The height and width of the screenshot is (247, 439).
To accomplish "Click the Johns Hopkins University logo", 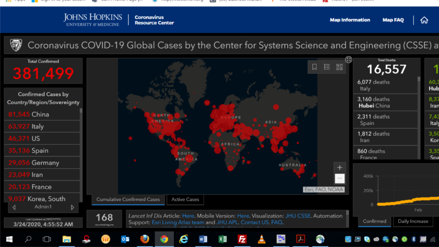I will tap(93, 20).
